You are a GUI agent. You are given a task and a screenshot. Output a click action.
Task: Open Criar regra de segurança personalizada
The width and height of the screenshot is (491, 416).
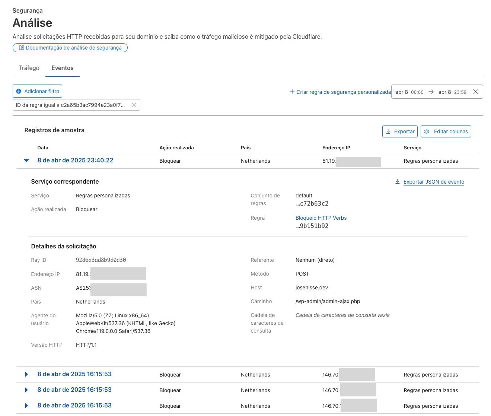(x=340, y=92)
